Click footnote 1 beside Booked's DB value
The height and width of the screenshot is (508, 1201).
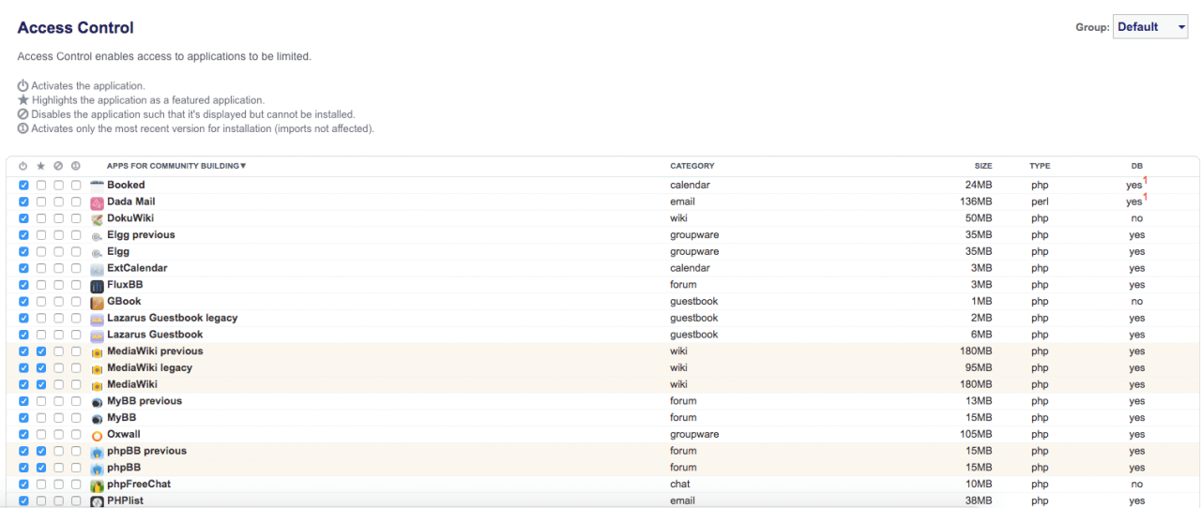(x=1146, y=180)
